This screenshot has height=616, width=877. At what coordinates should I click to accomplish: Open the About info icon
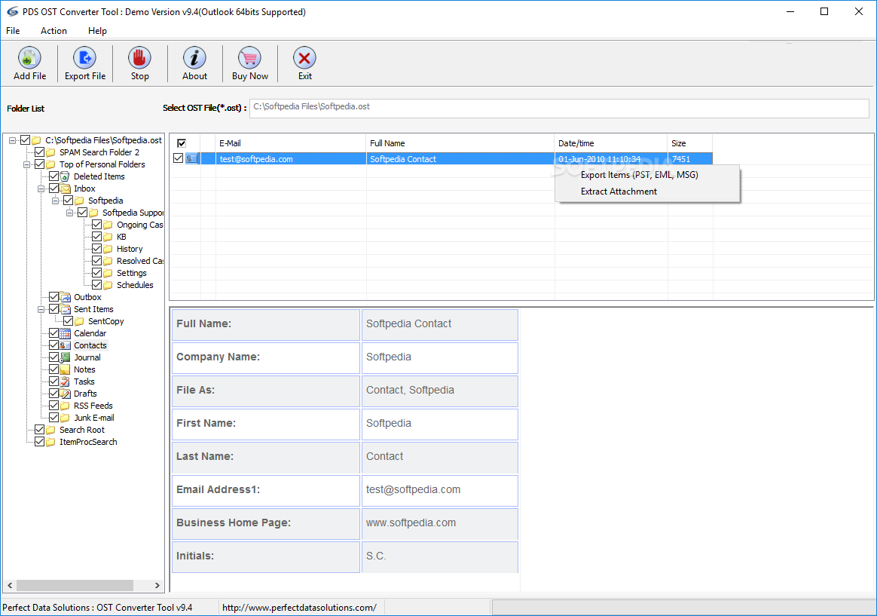click(194, 57)
